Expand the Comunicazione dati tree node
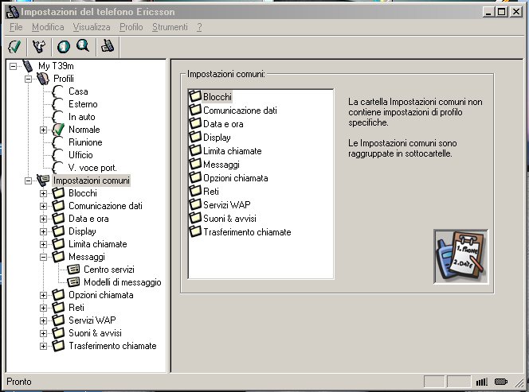The image size is (529, 392). point(43,206)
